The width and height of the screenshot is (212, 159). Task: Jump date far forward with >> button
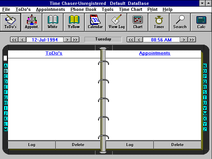pyautogui.click(x=75, y=40)
